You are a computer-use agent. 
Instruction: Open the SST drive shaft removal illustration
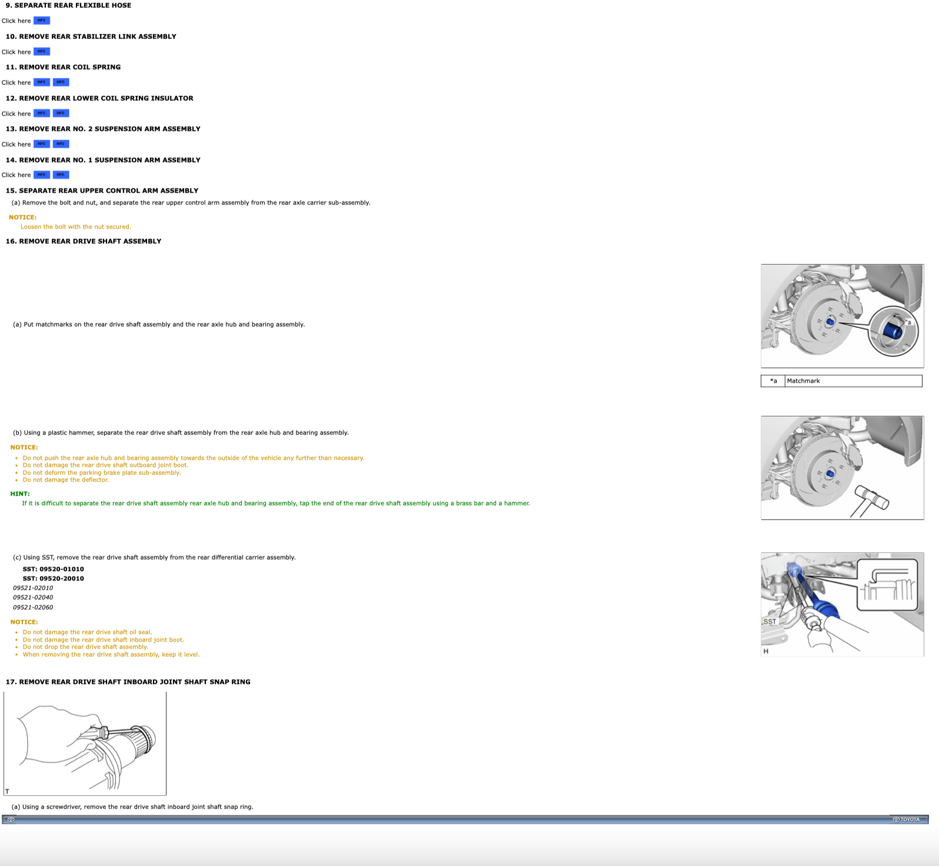coord(842,604)
